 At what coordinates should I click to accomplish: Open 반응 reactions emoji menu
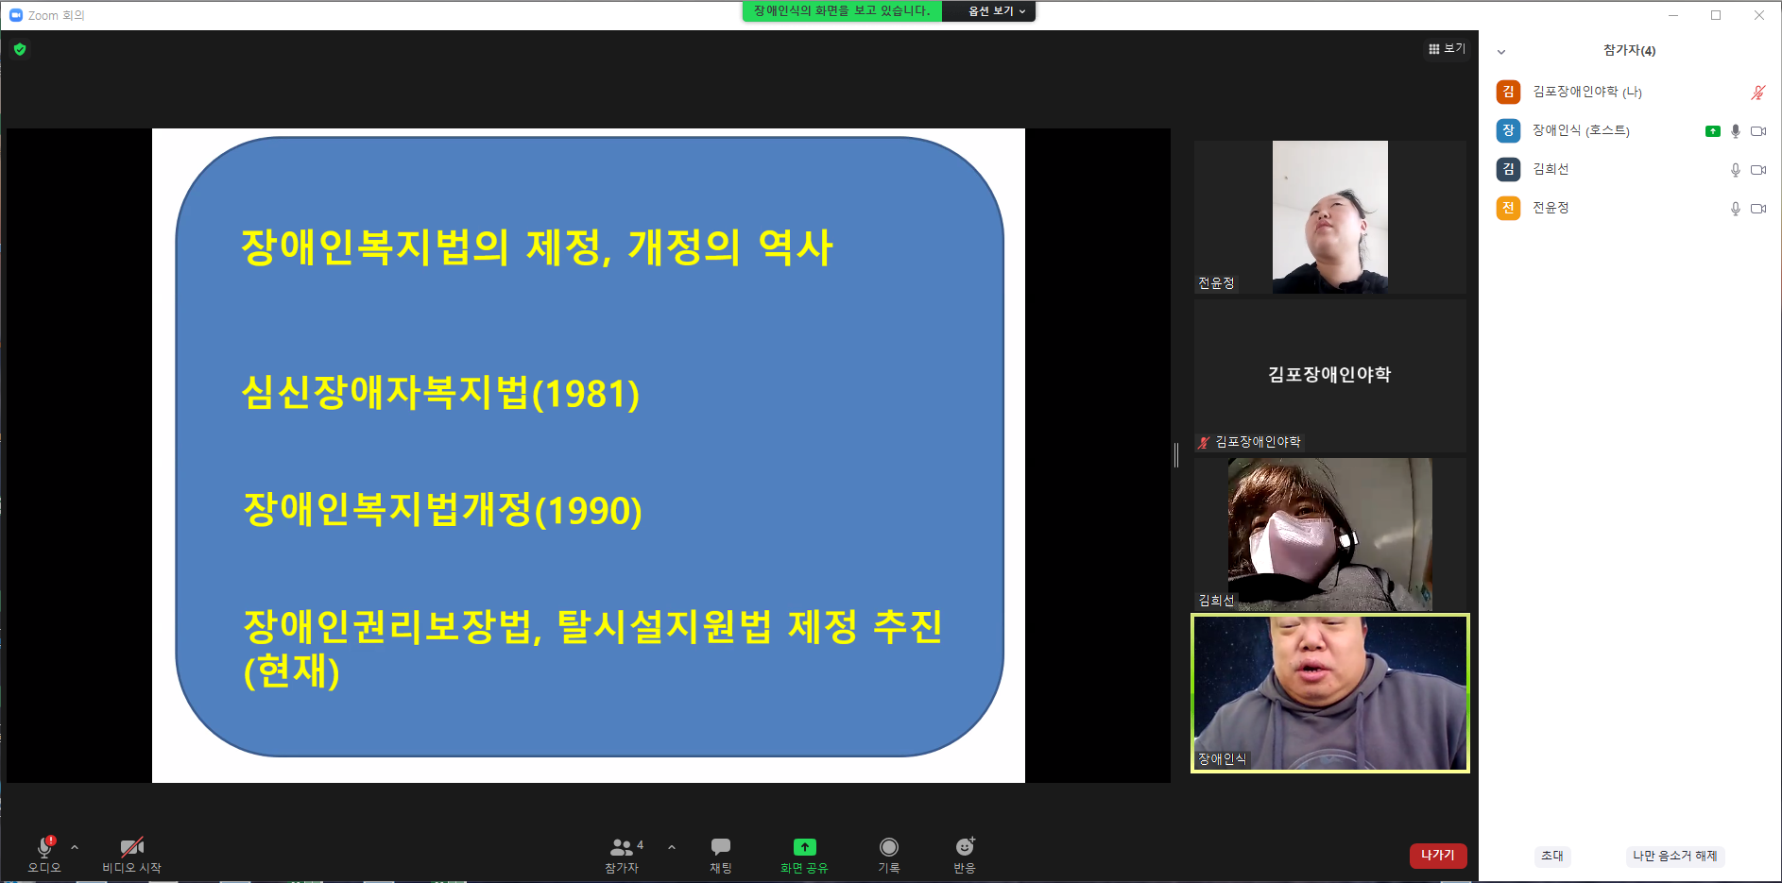pyautogui.click(x=965, y=846)
